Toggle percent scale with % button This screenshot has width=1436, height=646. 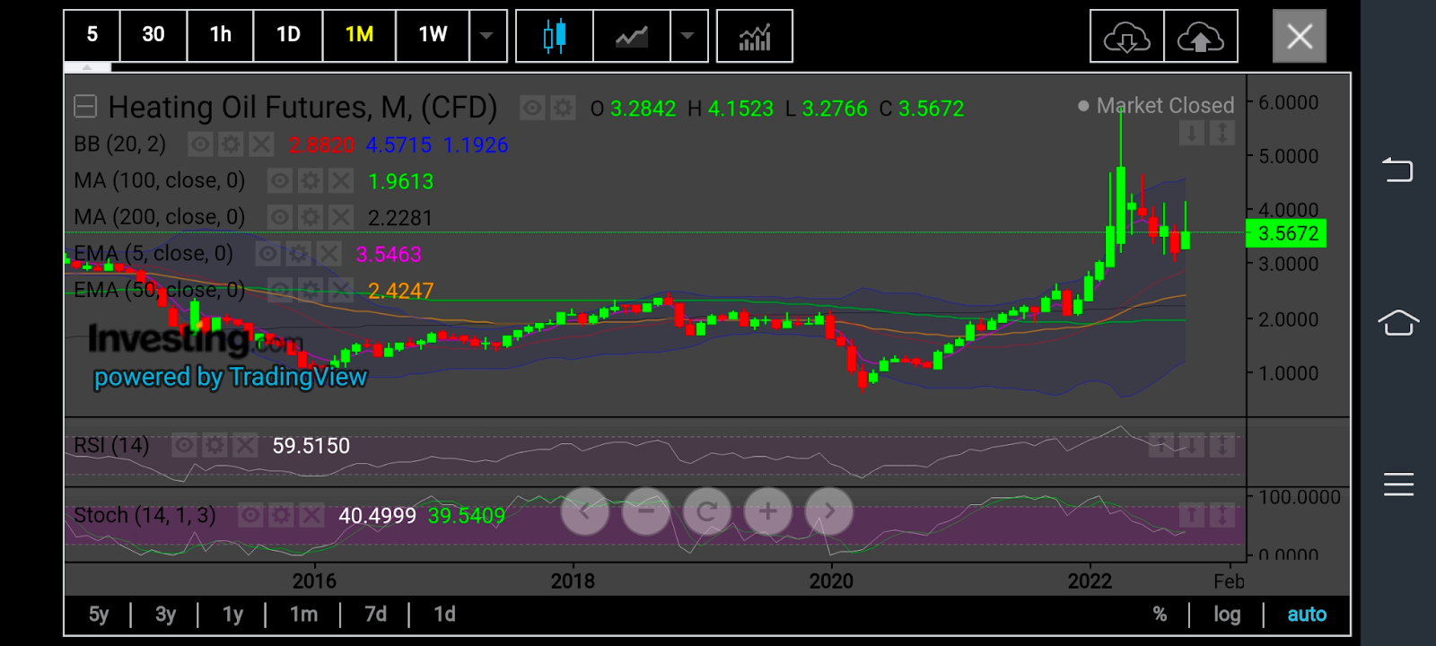tap(1160, 615)
